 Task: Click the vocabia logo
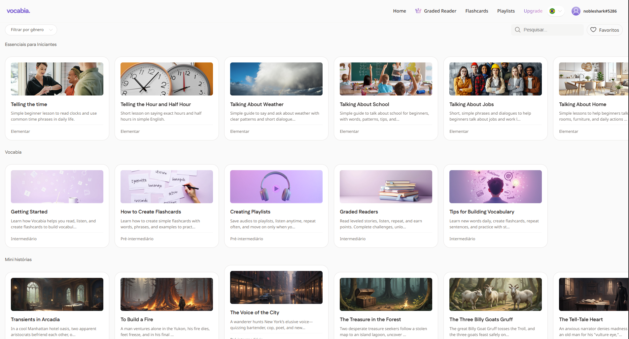click(18, 11)
